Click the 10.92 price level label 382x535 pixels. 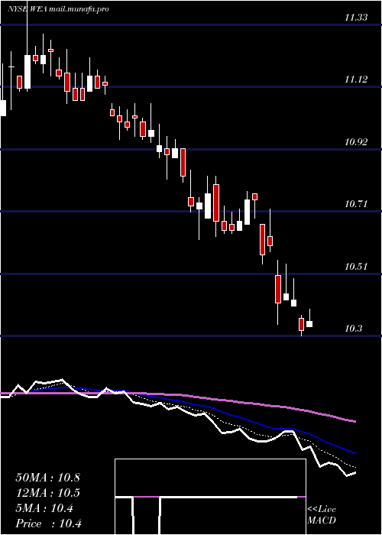pyautogui.click(x=356, y=142)
